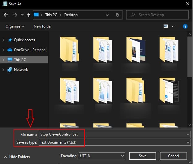Go up one folder level

click(29, 15)
